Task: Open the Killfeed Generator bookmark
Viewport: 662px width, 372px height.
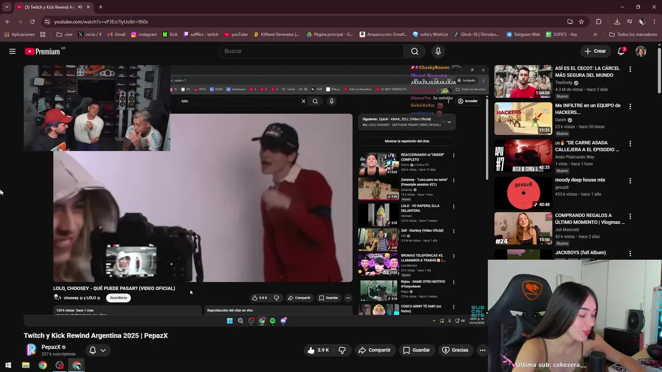Action: 276,35
